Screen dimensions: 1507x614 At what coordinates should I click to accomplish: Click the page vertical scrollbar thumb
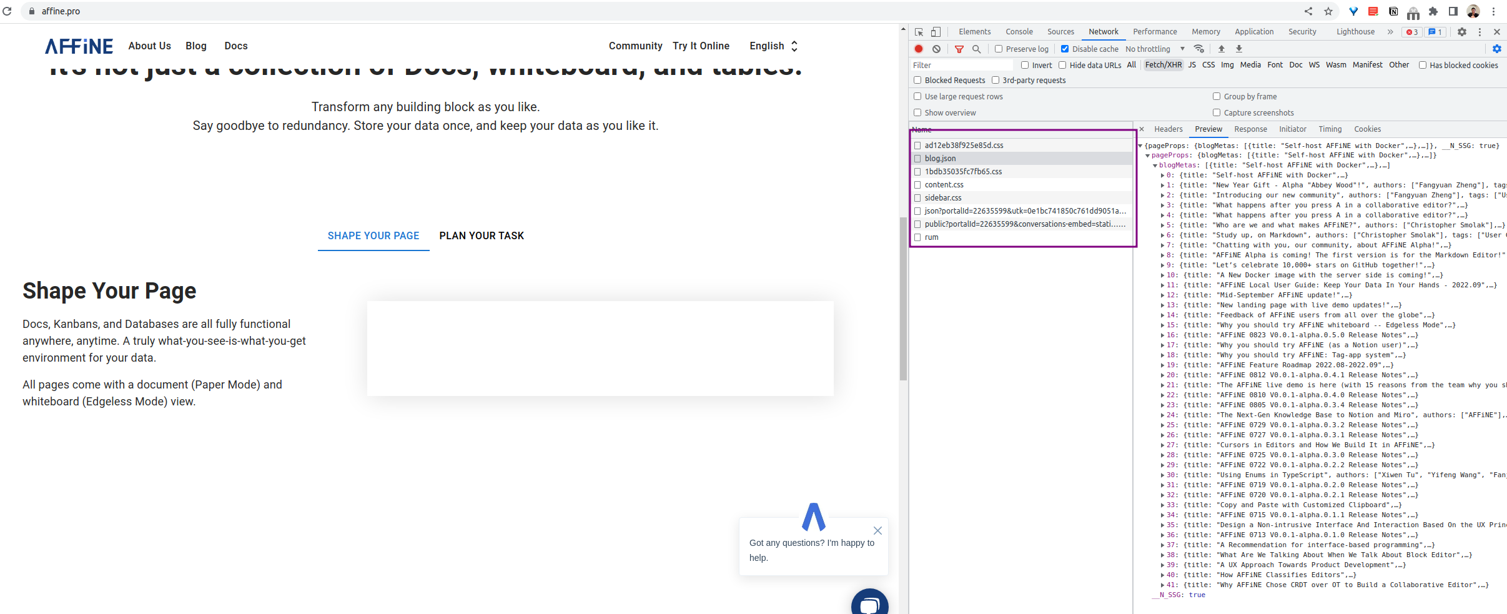coord(903,299)
